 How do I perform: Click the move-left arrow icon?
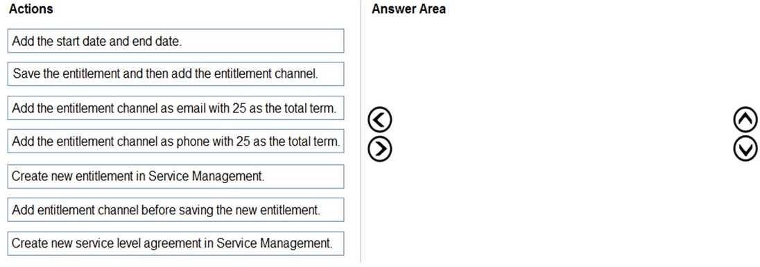379,121
